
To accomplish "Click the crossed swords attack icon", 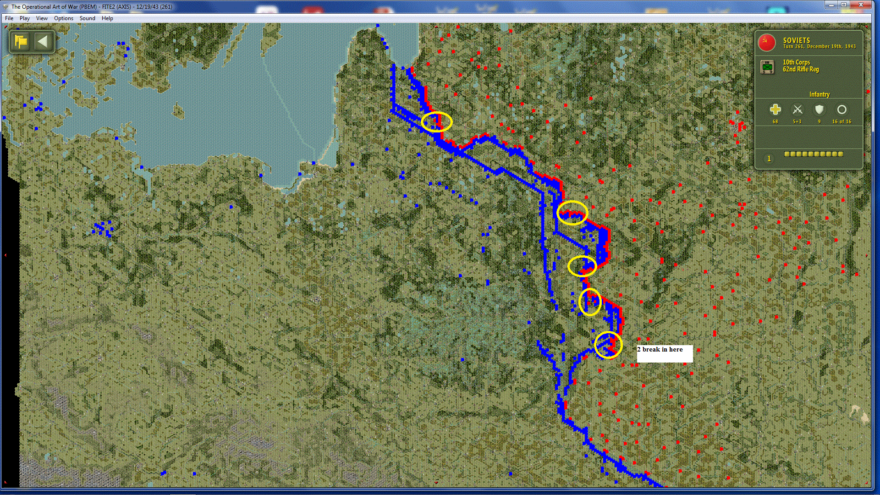I will pyautogui.click(x=797, y=110).
